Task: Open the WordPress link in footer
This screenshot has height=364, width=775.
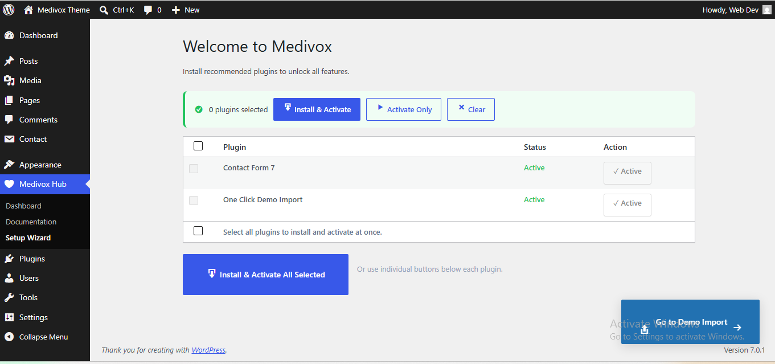Action: (208, 350)
